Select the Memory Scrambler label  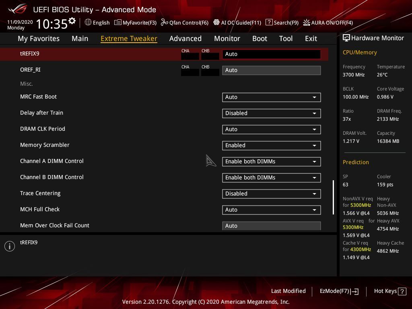(x=45, y=145)
